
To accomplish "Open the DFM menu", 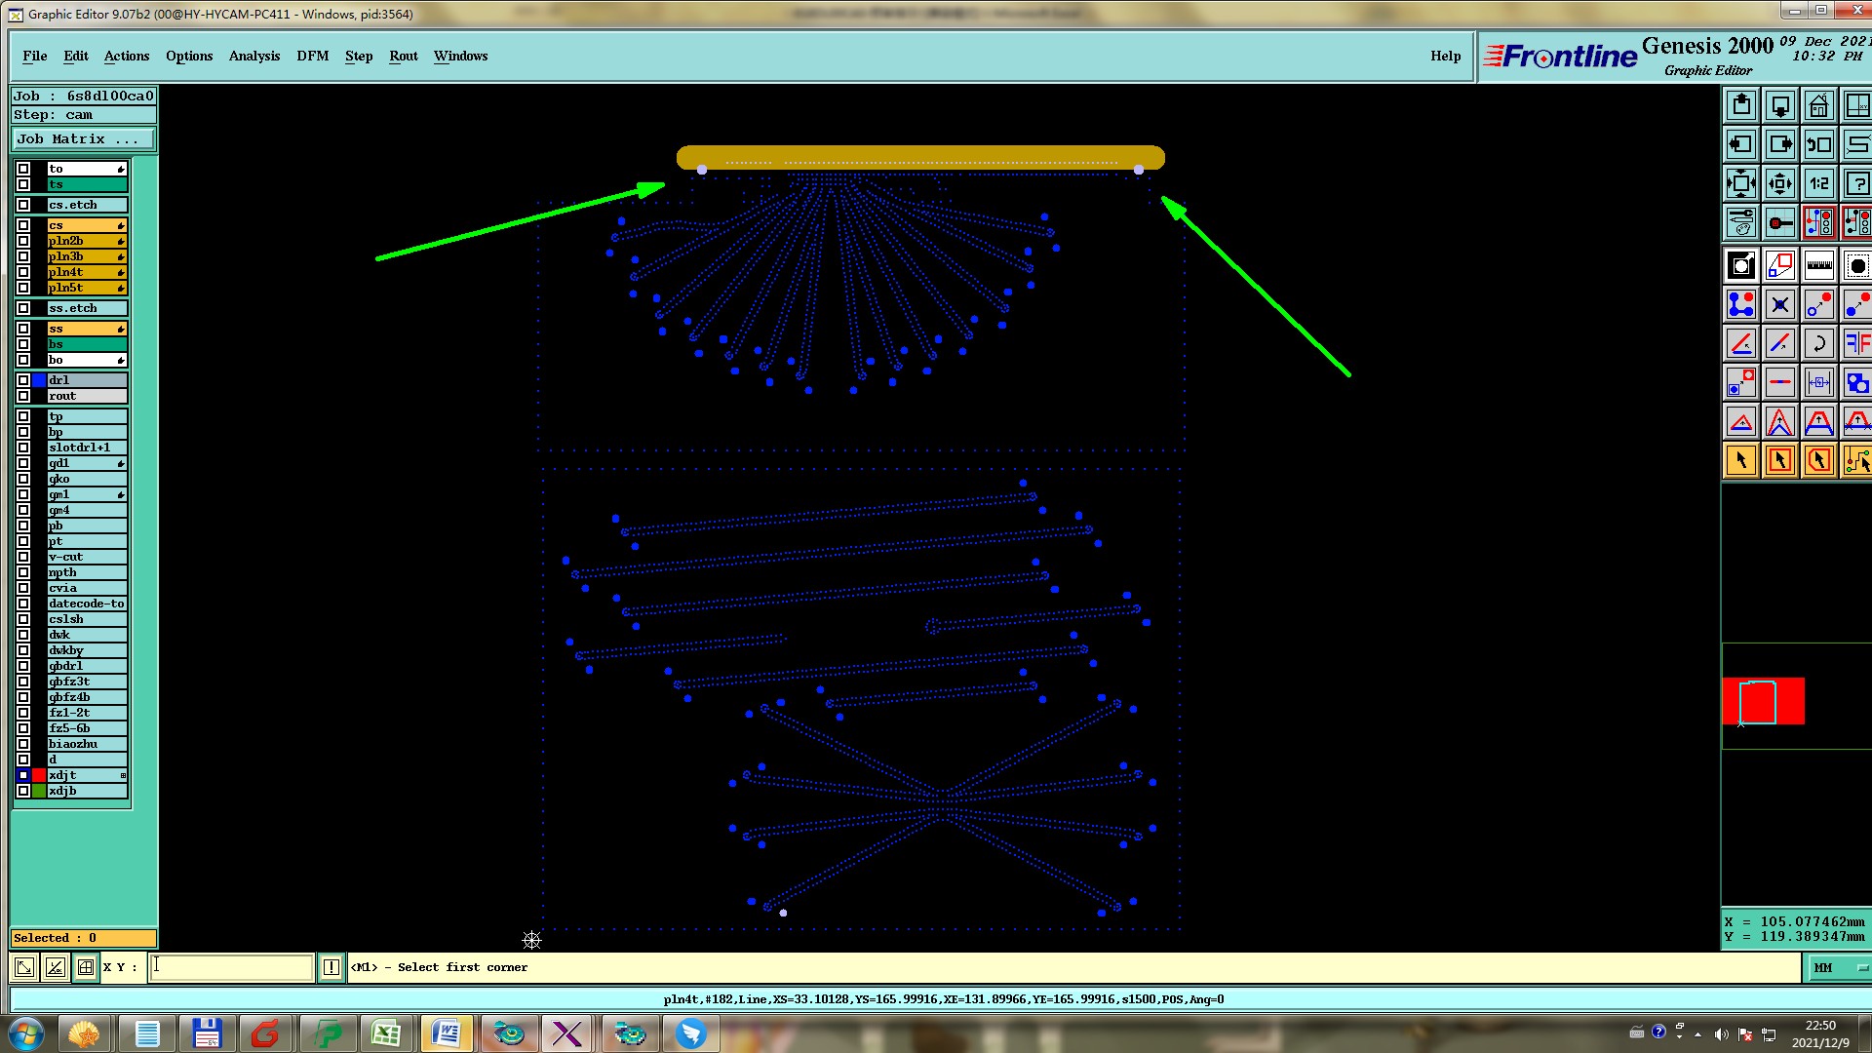I will pos(312,56).
